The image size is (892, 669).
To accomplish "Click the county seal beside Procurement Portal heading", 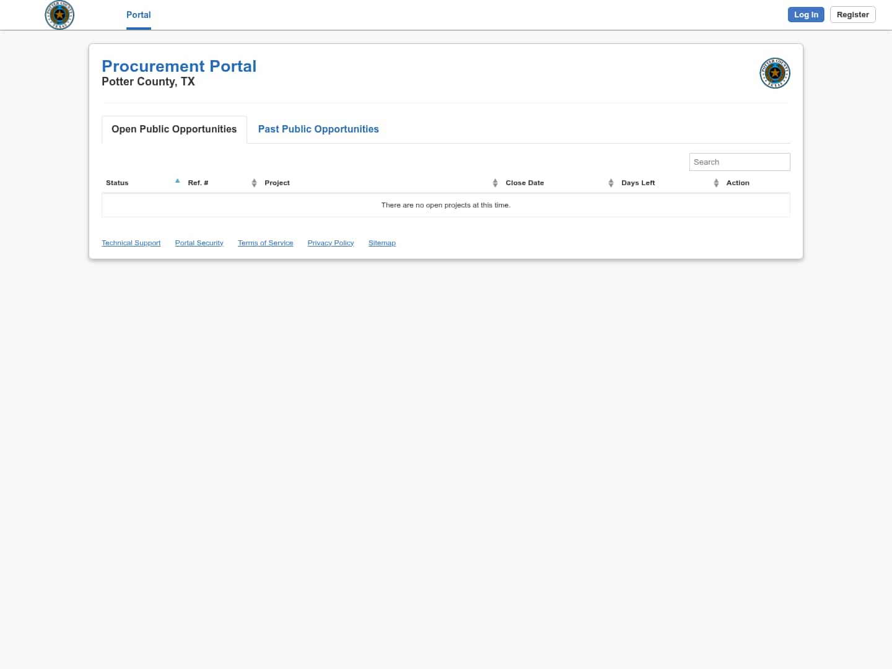I will click(775, 73).
